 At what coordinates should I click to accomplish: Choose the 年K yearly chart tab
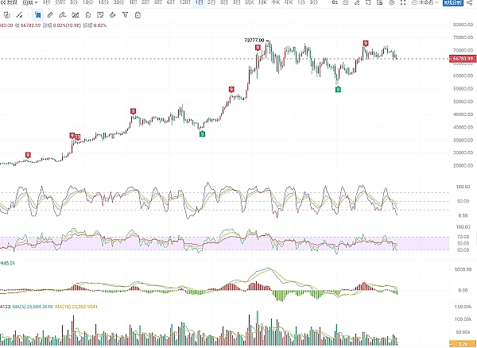click(289, 2)
